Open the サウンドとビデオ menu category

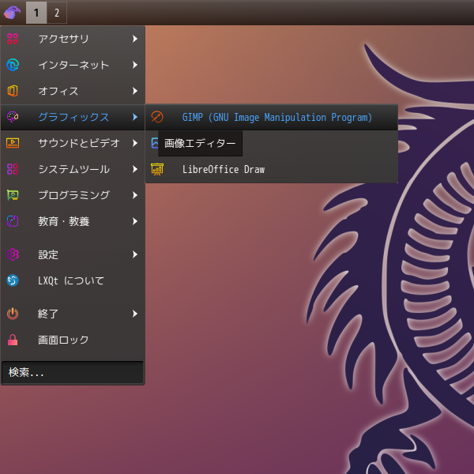tap(73, 143)
